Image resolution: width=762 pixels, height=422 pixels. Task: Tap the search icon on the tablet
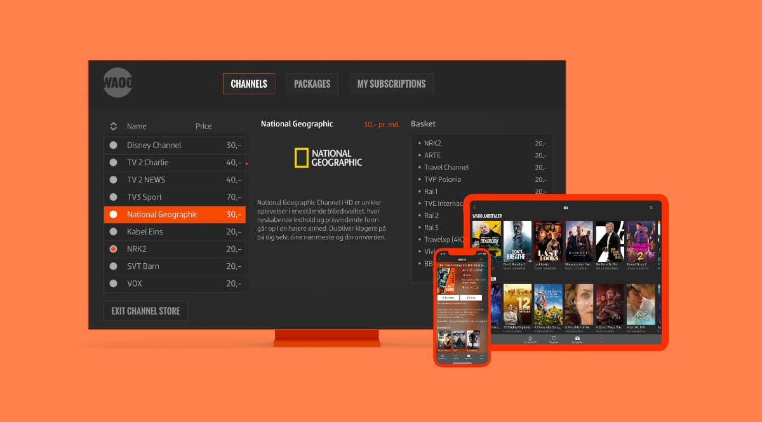(x=651, y=208)
